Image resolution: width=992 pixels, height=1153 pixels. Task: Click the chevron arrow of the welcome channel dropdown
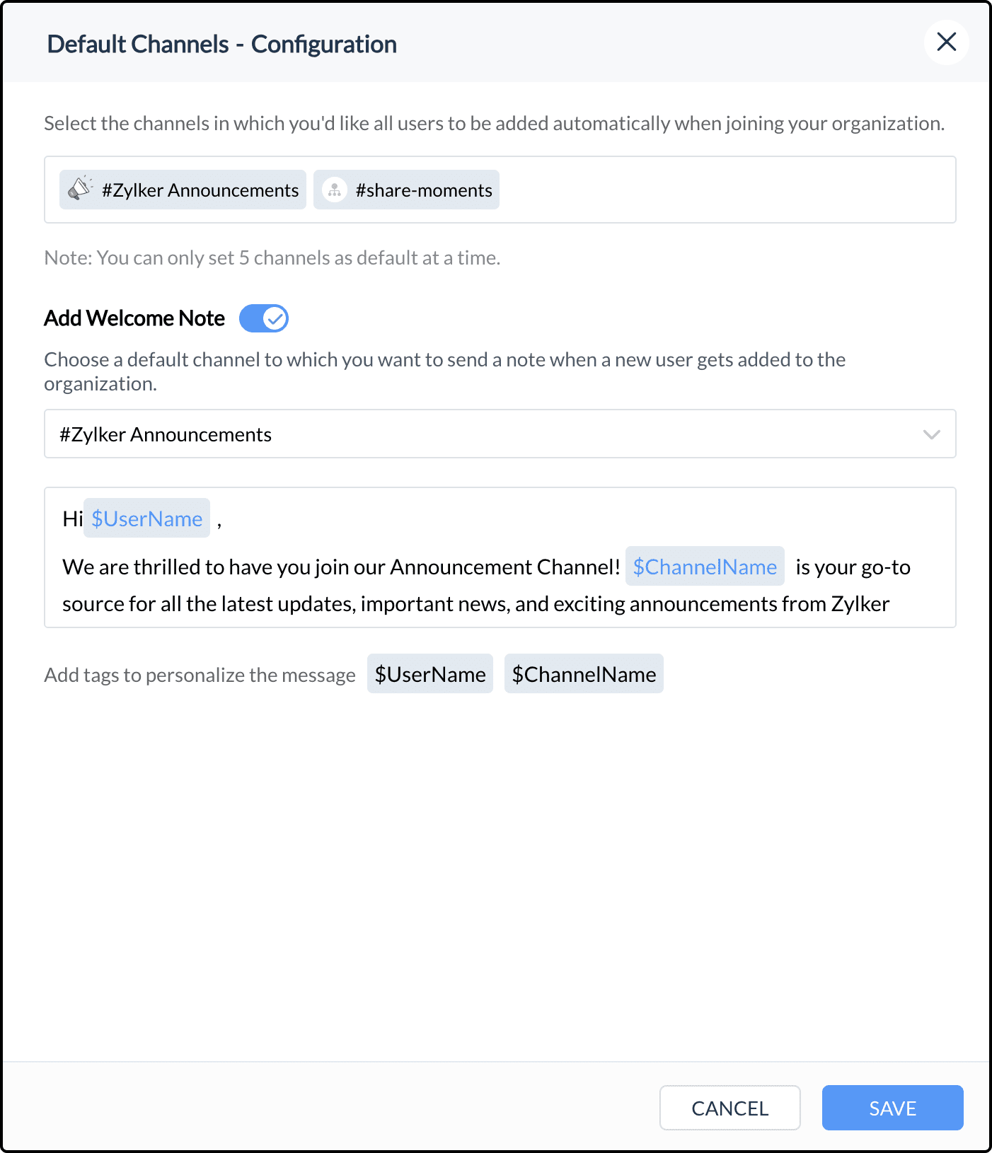(931, 434)
